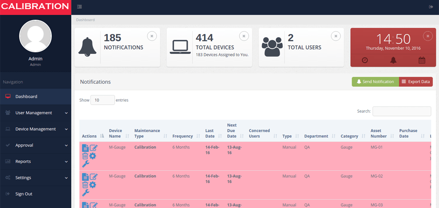Viewport: 439px width, 208px height.
Task: Select the clock icon in red widget
Action: 365,60
